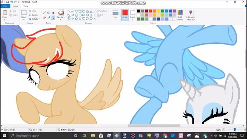The image size is (247, 139).
Task: Open the line Size dropdown
Action: (115, 15)
